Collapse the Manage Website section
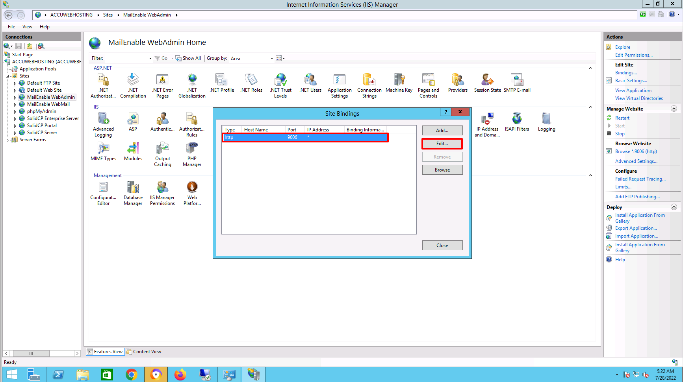 (674, 109)
